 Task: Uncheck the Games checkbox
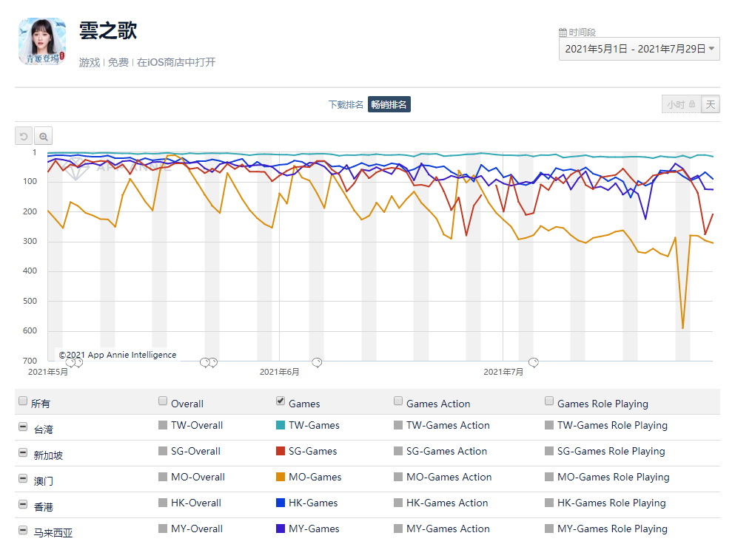[x=281, y=401]
